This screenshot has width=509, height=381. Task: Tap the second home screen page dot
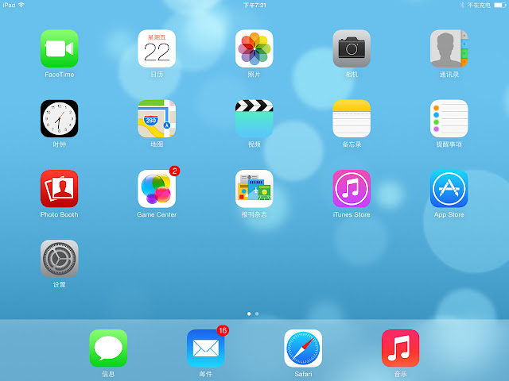(257, 314)
